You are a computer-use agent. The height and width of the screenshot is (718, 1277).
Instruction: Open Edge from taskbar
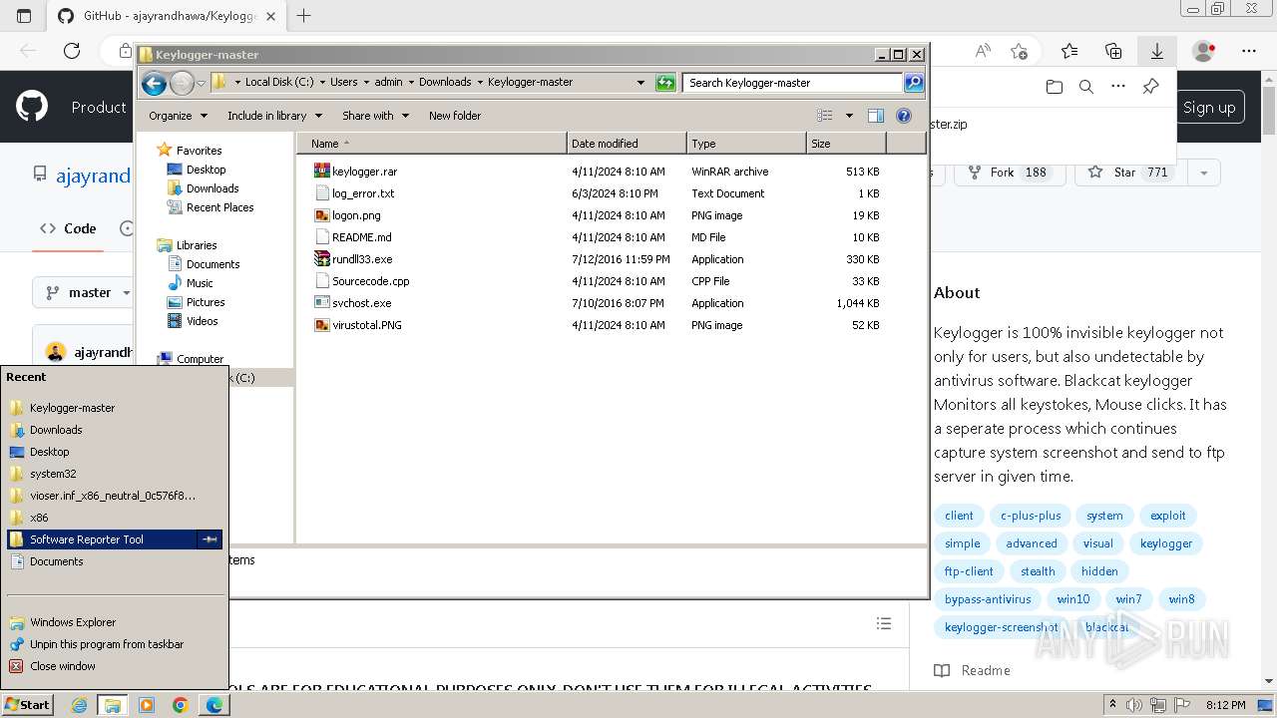[214, 705]
